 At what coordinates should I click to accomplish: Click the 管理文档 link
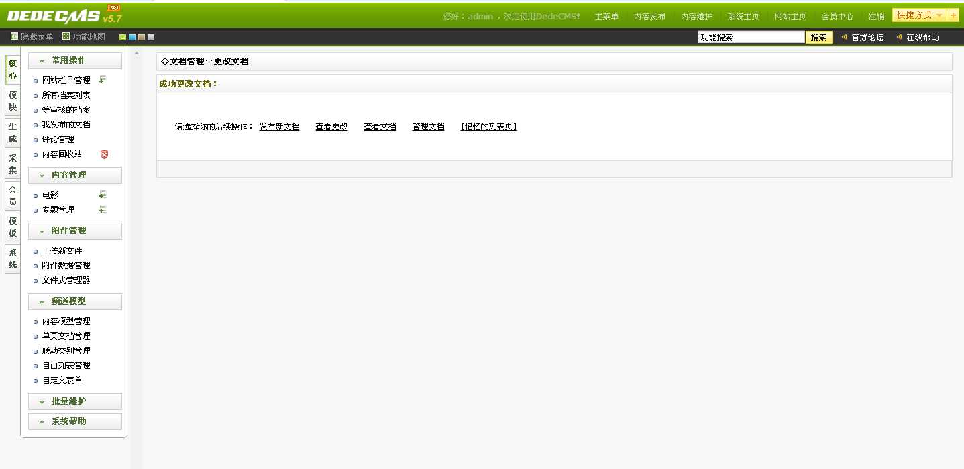(x=428, y=127)
